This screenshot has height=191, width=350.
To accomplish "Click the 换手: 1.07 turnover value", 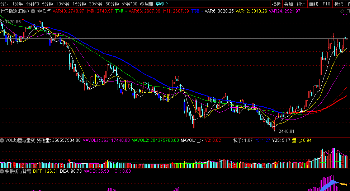I will [x=243, y=140].
